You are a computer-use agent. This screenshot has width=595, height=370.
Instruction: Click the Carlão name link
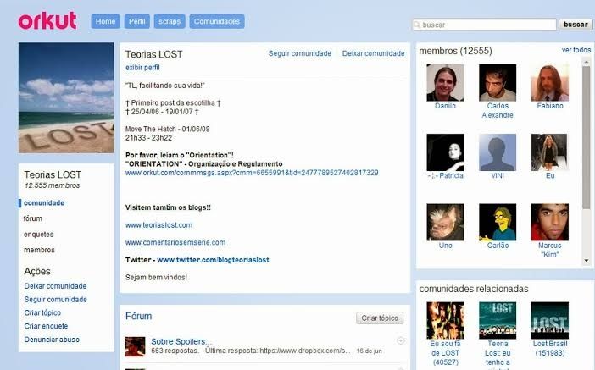tap(498, 246)
